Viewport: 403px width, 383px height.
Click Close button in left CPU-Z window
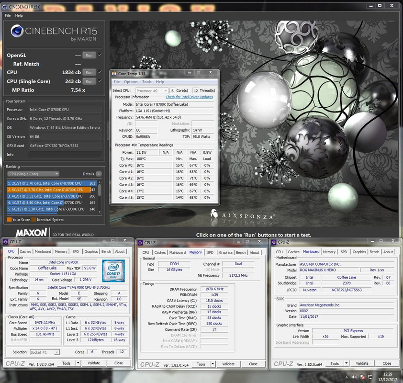click(x=119, y=363)
